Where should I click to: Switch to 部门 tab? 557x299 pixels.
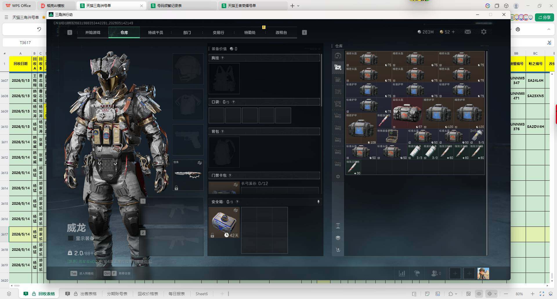(x=187, y=32)
